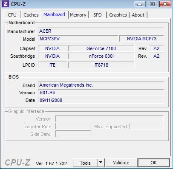173x169 pixels.
Task: Click the Southbridge label
Action: pyautogui.click(x=23, y=56)
